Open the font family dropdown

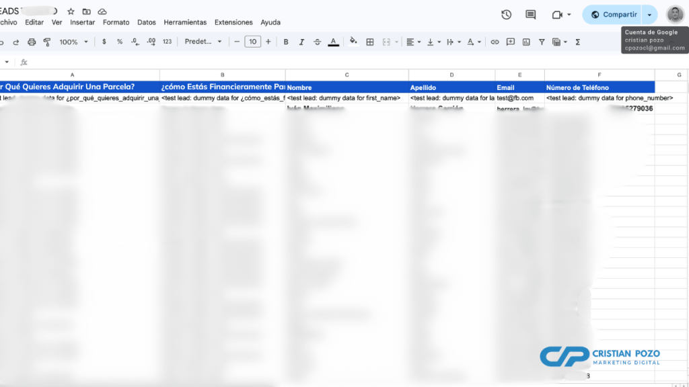[x=203, y=42]
